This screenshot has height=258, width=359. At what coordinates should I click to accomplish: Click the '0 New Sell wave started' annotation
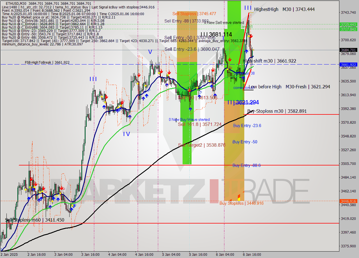click(x=224, y=22)
